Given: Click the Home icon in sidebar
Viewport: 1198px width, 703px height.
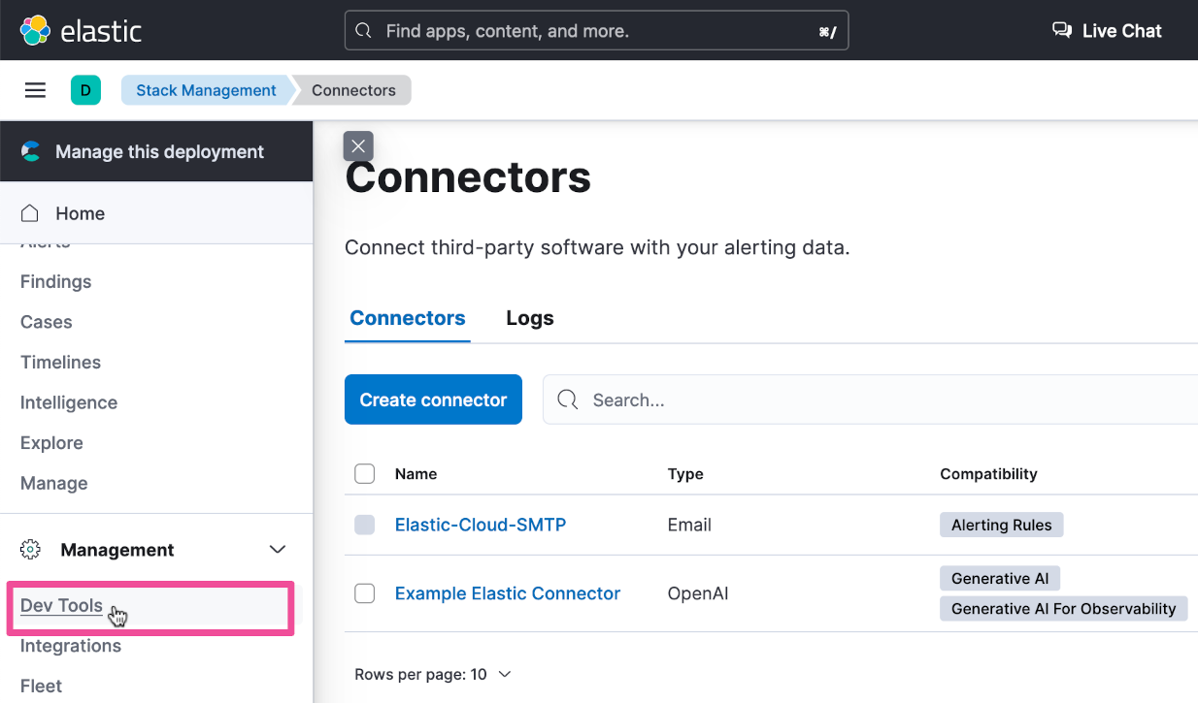Looking at the screenshot, I should [30, 213].
